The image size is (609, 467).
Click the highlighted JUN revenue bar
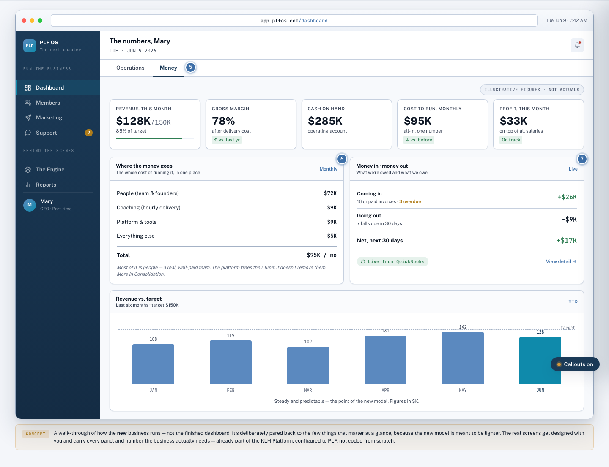pos(540,360)
